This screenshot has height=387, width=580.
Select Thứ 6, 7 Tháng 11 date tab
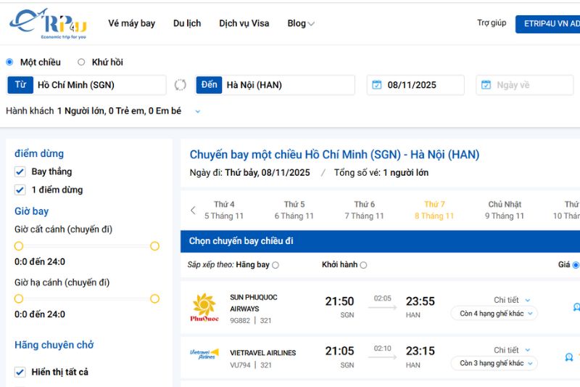coord(365,210)
